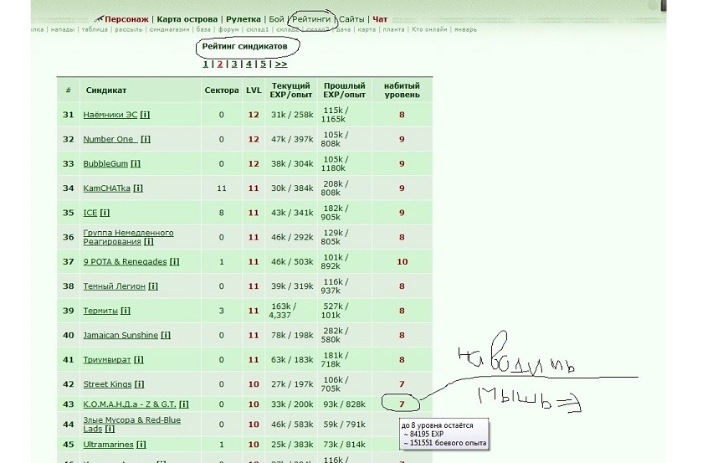Image resolution: width=723 pixels, height=463 pixels.
Task: Click [i] info for Триумвират
Action: [138, 360]
